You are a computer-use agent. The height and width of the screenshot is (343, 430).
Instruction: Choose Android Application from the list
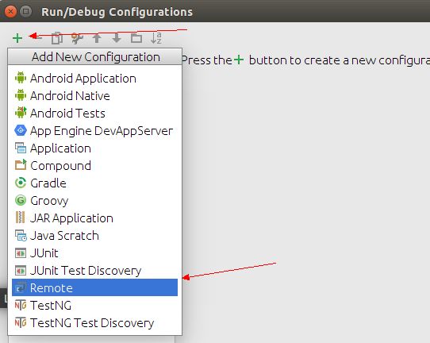(94, 78)
